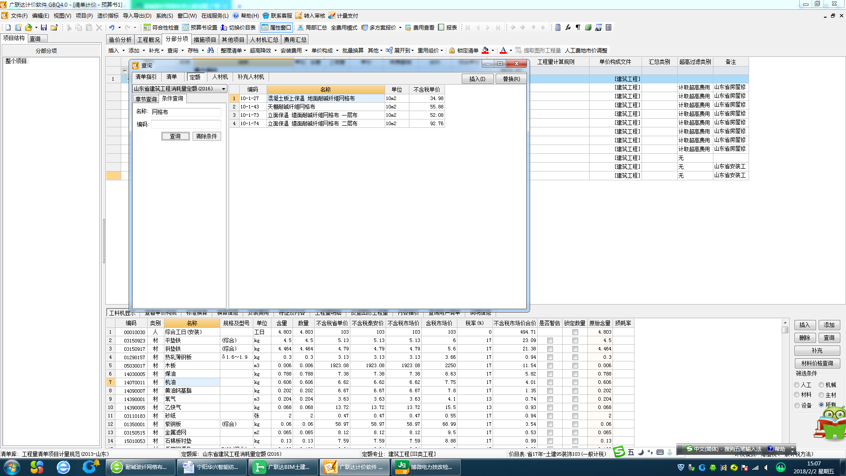Click the multi-scheme quote icon 多方案报价
The image size is (846, 476).
[x=364, y=27]
